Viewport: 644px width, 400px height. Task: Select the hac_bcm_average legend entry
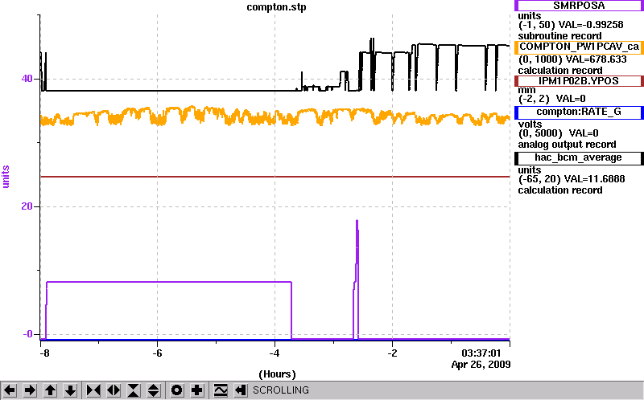[x=579, y=157]
